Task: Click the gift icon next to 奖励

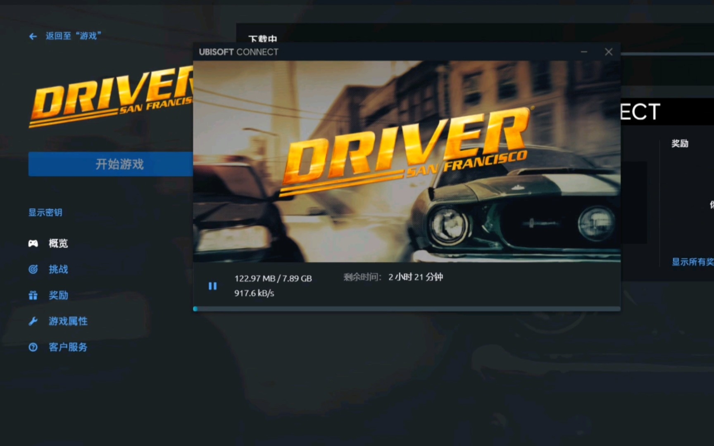Action: (33, 295)
